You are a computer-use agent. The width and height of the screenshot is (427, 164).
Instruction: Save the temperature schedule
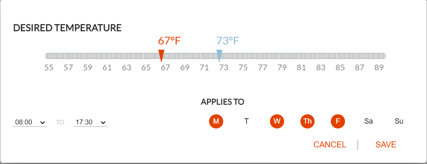[x=386, y=145]
